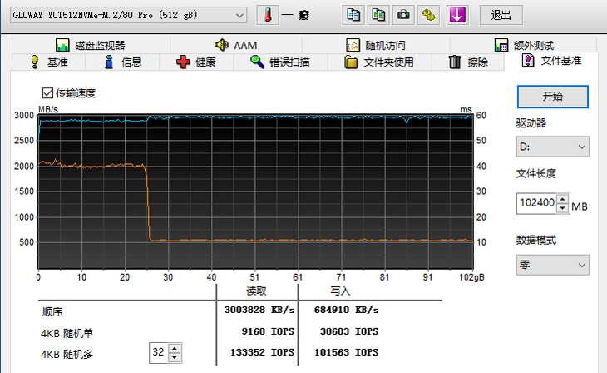607x373 pixels.
Task: Open the options wrench icon
Action: pos(429,15)
